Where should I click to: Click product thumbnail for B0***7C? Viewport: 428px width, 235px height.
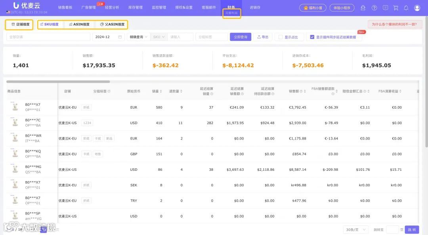pyautogui.click(x=15, y=122)
